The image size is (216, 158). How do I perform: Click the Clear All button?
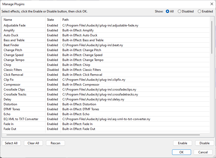click(33, 143)
